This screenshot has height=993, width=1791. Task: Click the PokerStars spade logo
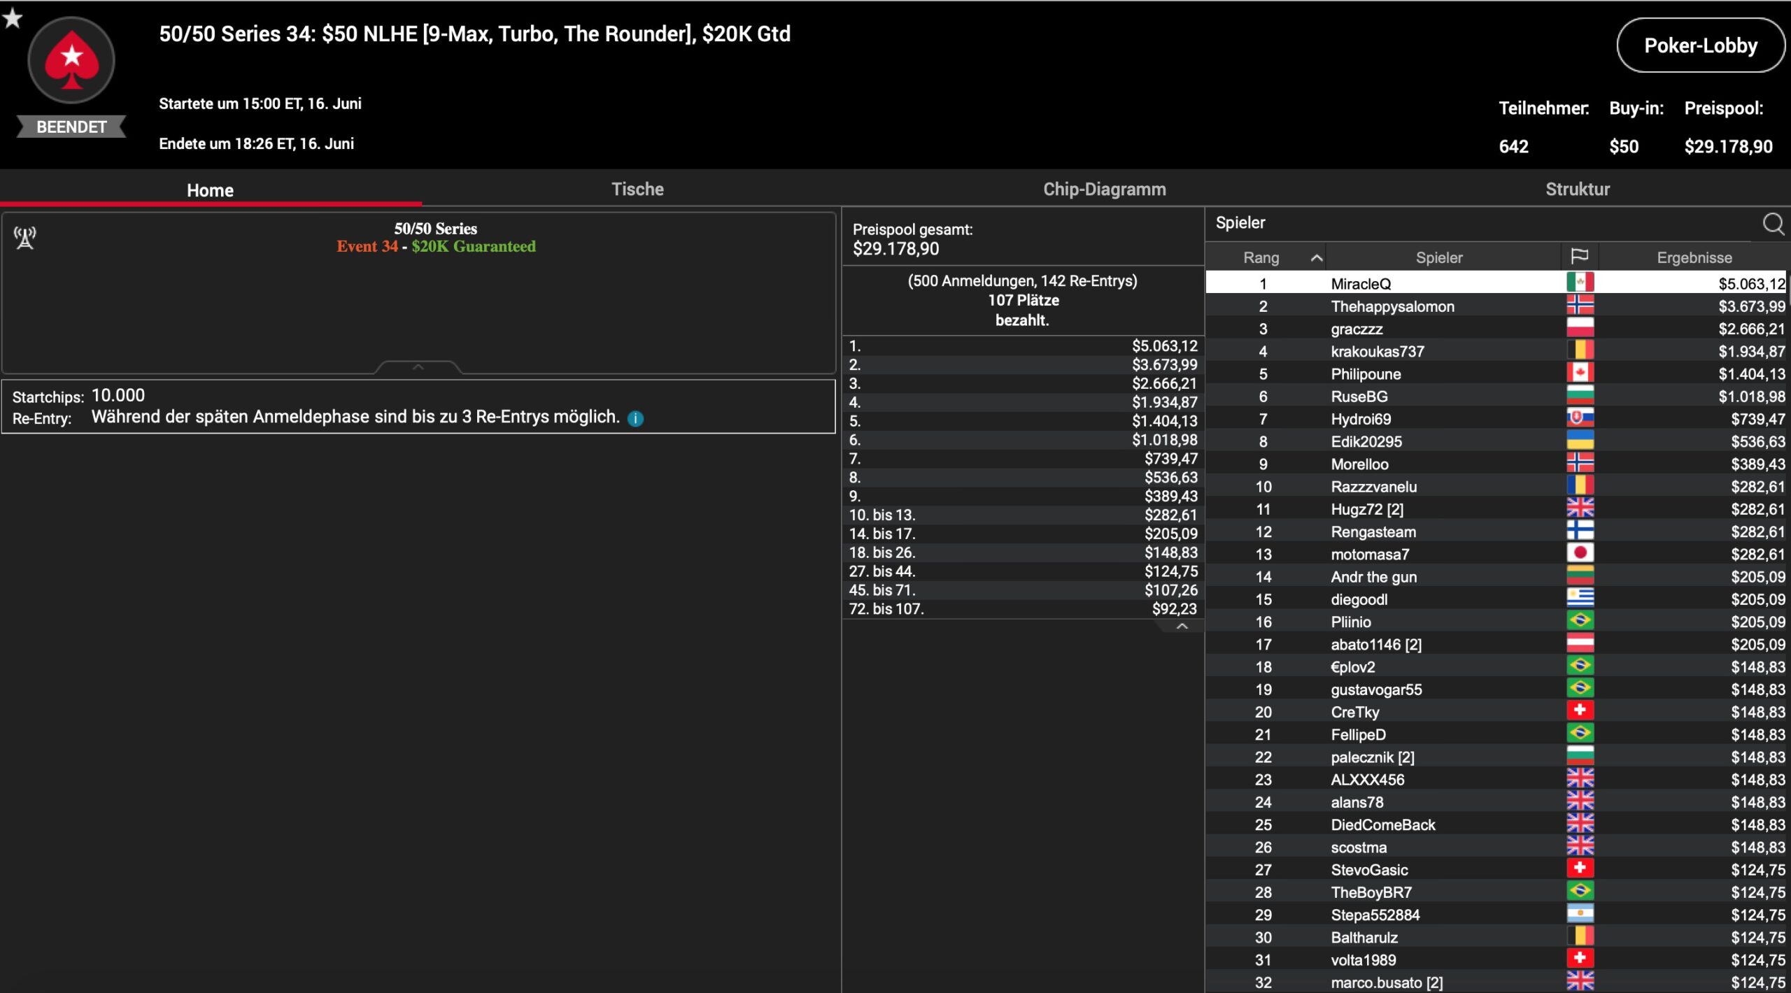coord(71,61)
